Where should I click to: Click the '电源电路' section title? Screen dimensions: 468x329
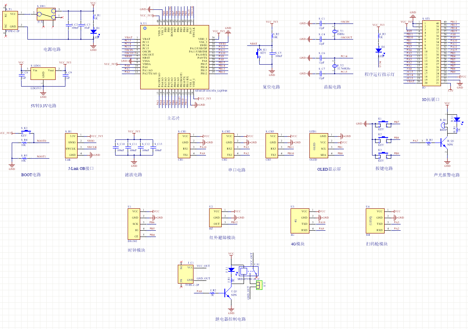tap(52, 49)
